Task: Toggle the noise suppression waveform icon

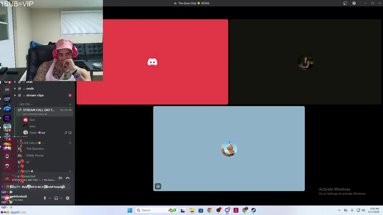Action: click(60, 178)
